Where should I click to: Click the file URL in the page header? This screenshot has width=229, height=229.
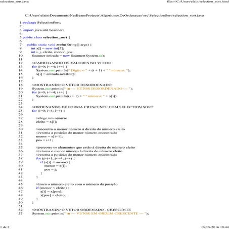tap(198, 2)
